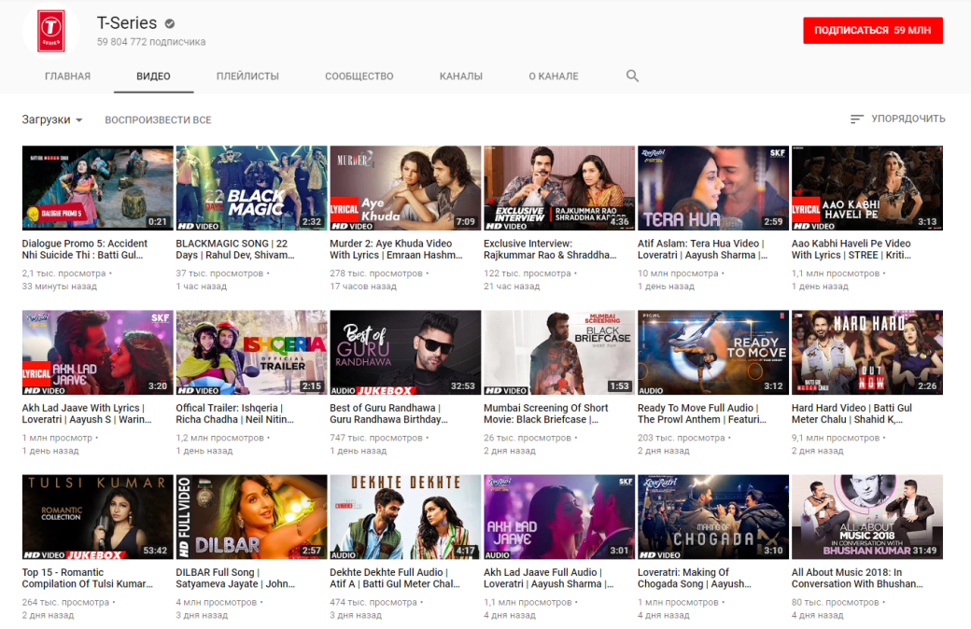The image size is (971, 629).
Task: Open the Упорядочить sort button
Action: 897,119
